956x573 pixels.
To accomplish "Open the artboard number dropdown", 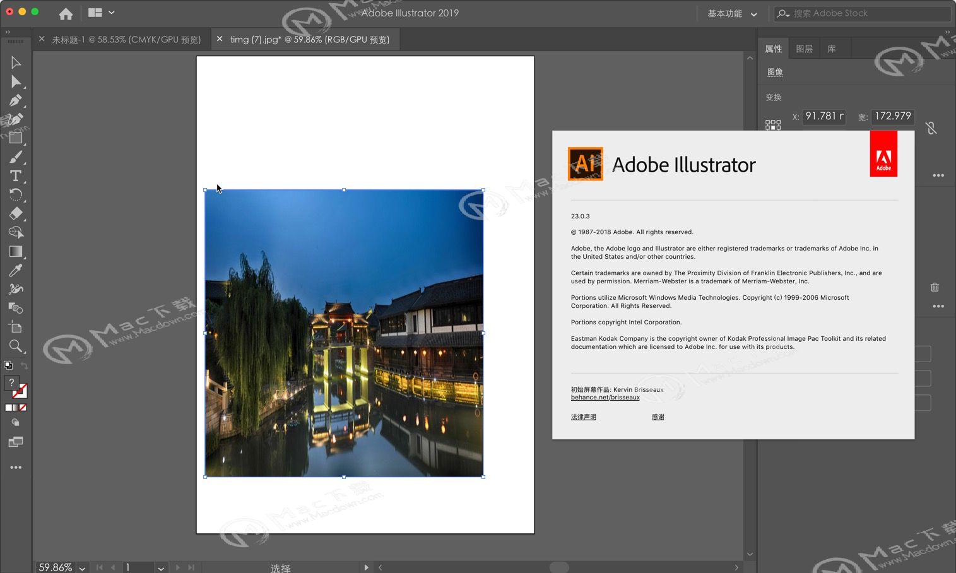I will click(x=161, y=568).
